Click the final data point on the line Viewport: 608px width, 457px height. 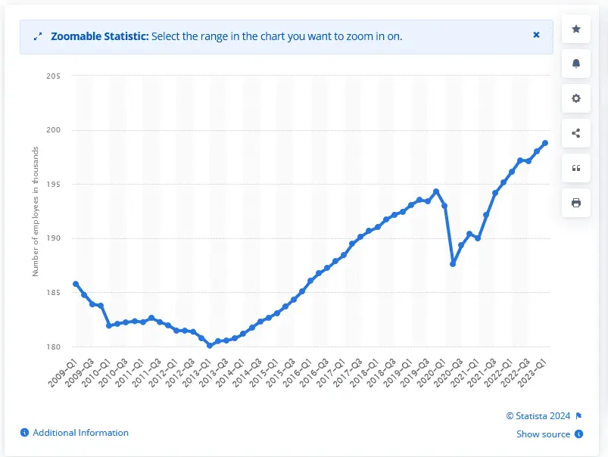[x=545, y=143]
